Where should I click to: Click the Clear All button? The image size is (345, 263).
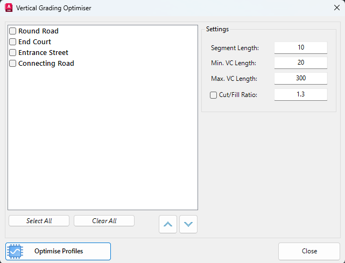[104, 221]
